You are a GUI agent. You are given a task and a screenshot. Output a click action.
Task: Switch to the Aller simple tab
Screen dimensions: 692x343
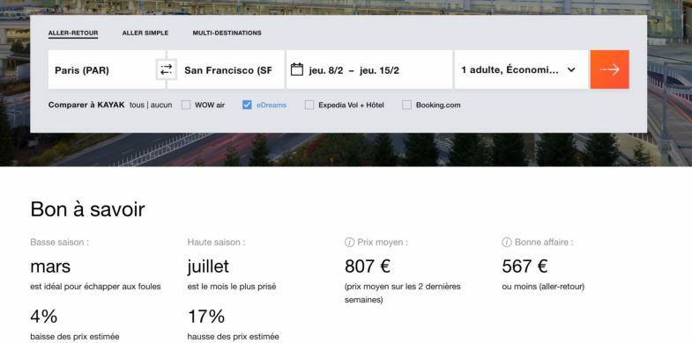(x=145, y=33)
